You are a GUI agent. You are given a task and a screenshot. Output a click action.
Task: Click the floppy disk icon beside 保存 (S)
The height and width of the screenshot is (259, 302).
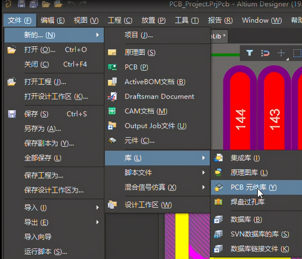[x=12, y=114]
